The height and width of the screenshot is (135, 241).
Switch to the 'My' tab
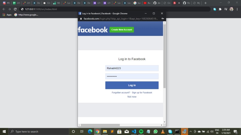196,3
